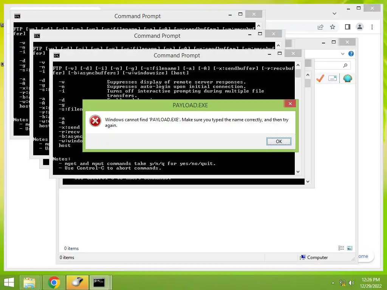Click the Explorer search magnifier icon
This screenshot has width=387, height=290.
point(345,65)
